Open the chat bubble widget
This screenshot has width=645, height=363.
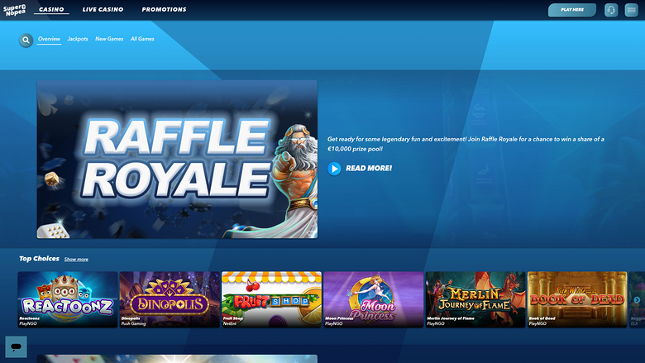click(16, 346)
